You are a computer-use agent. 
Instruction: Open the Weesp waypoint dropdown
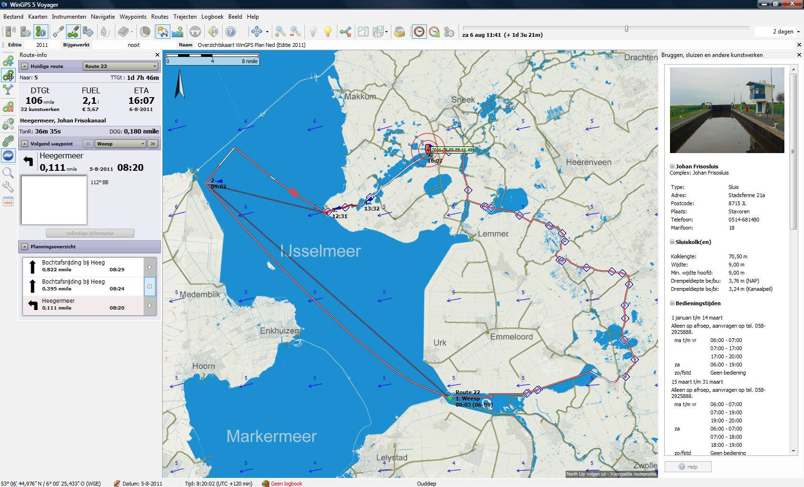click(121, 144)
